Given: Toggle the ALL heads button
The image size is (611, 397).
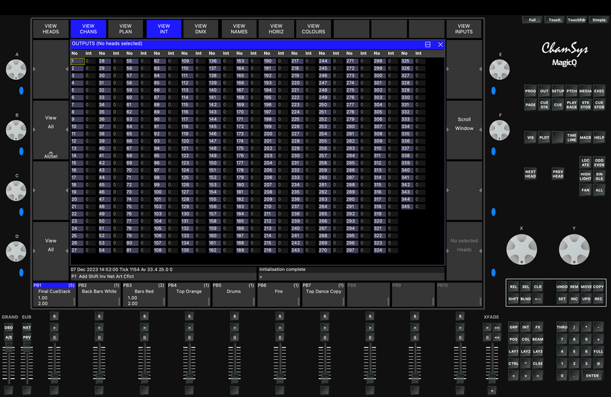Looking at the screenshot, I should (x=599, y=190).
